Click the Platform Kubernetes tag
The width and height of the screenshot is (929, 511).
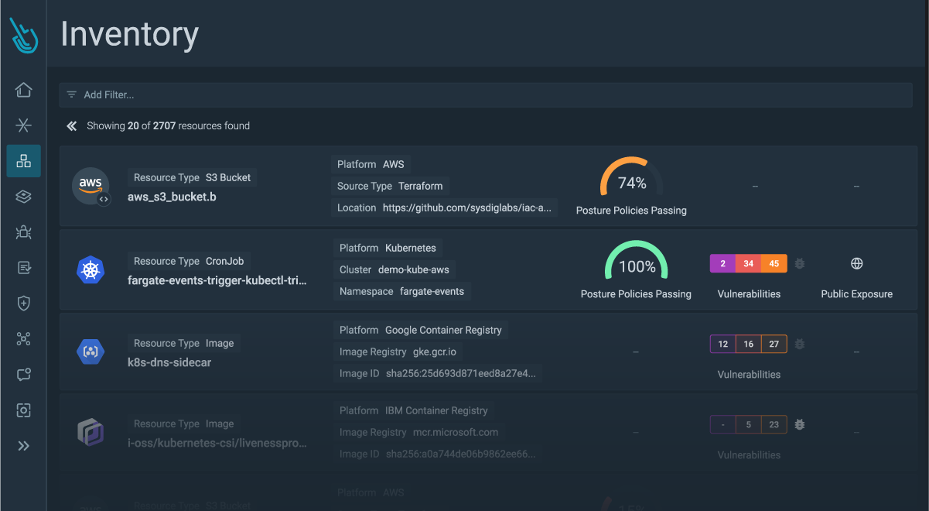(388, 248)
